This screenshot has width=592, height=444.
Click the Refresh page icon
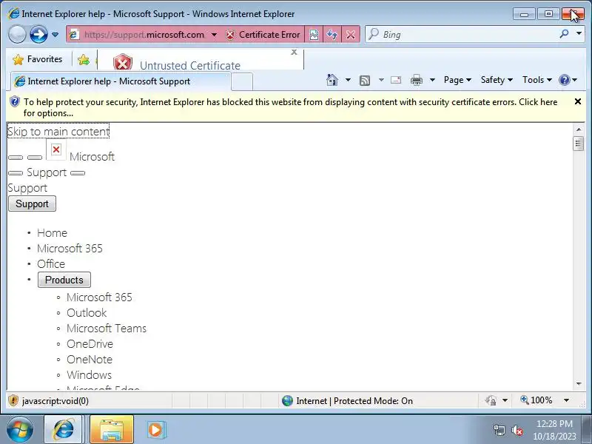[x=332, y=35]
